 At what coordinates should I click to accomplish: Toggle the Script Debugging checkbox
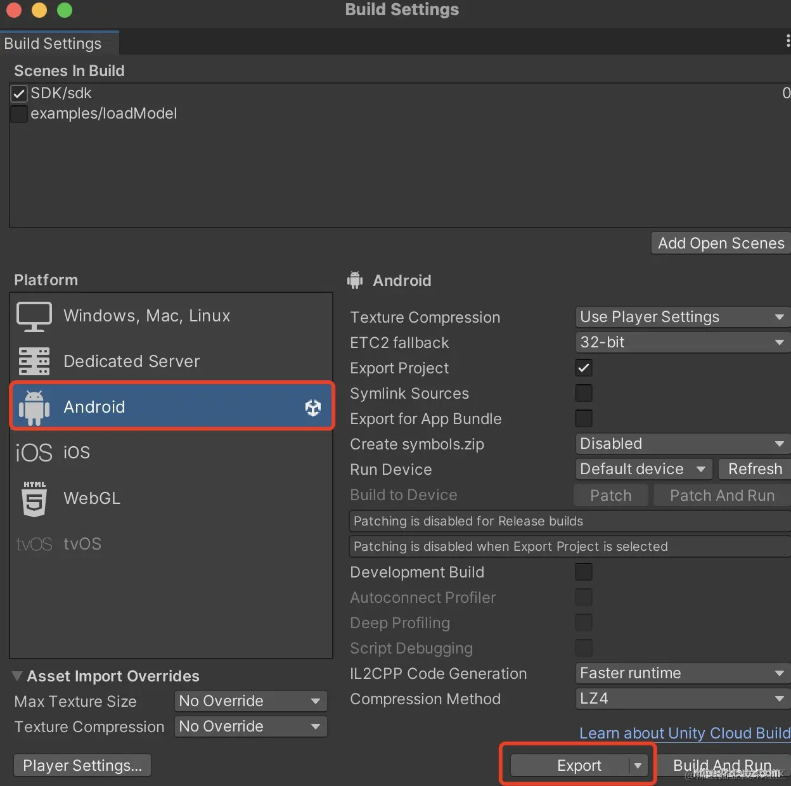(x=584, y=648)
